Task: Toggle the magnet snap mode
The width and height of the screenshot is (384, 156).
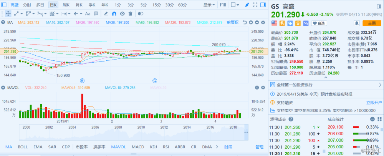Action: (114, 14)
